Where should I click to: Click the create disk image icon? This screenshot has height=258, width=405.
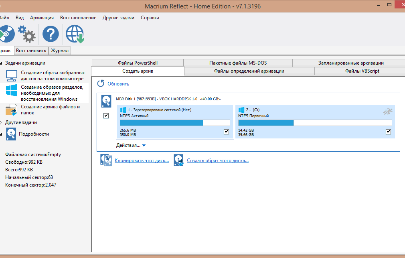click(179, 160)
